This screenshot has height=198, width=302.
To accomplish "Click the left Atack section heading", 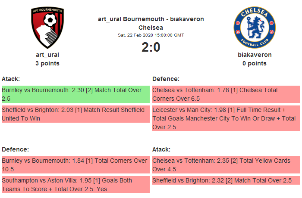I will coord(11,79).
